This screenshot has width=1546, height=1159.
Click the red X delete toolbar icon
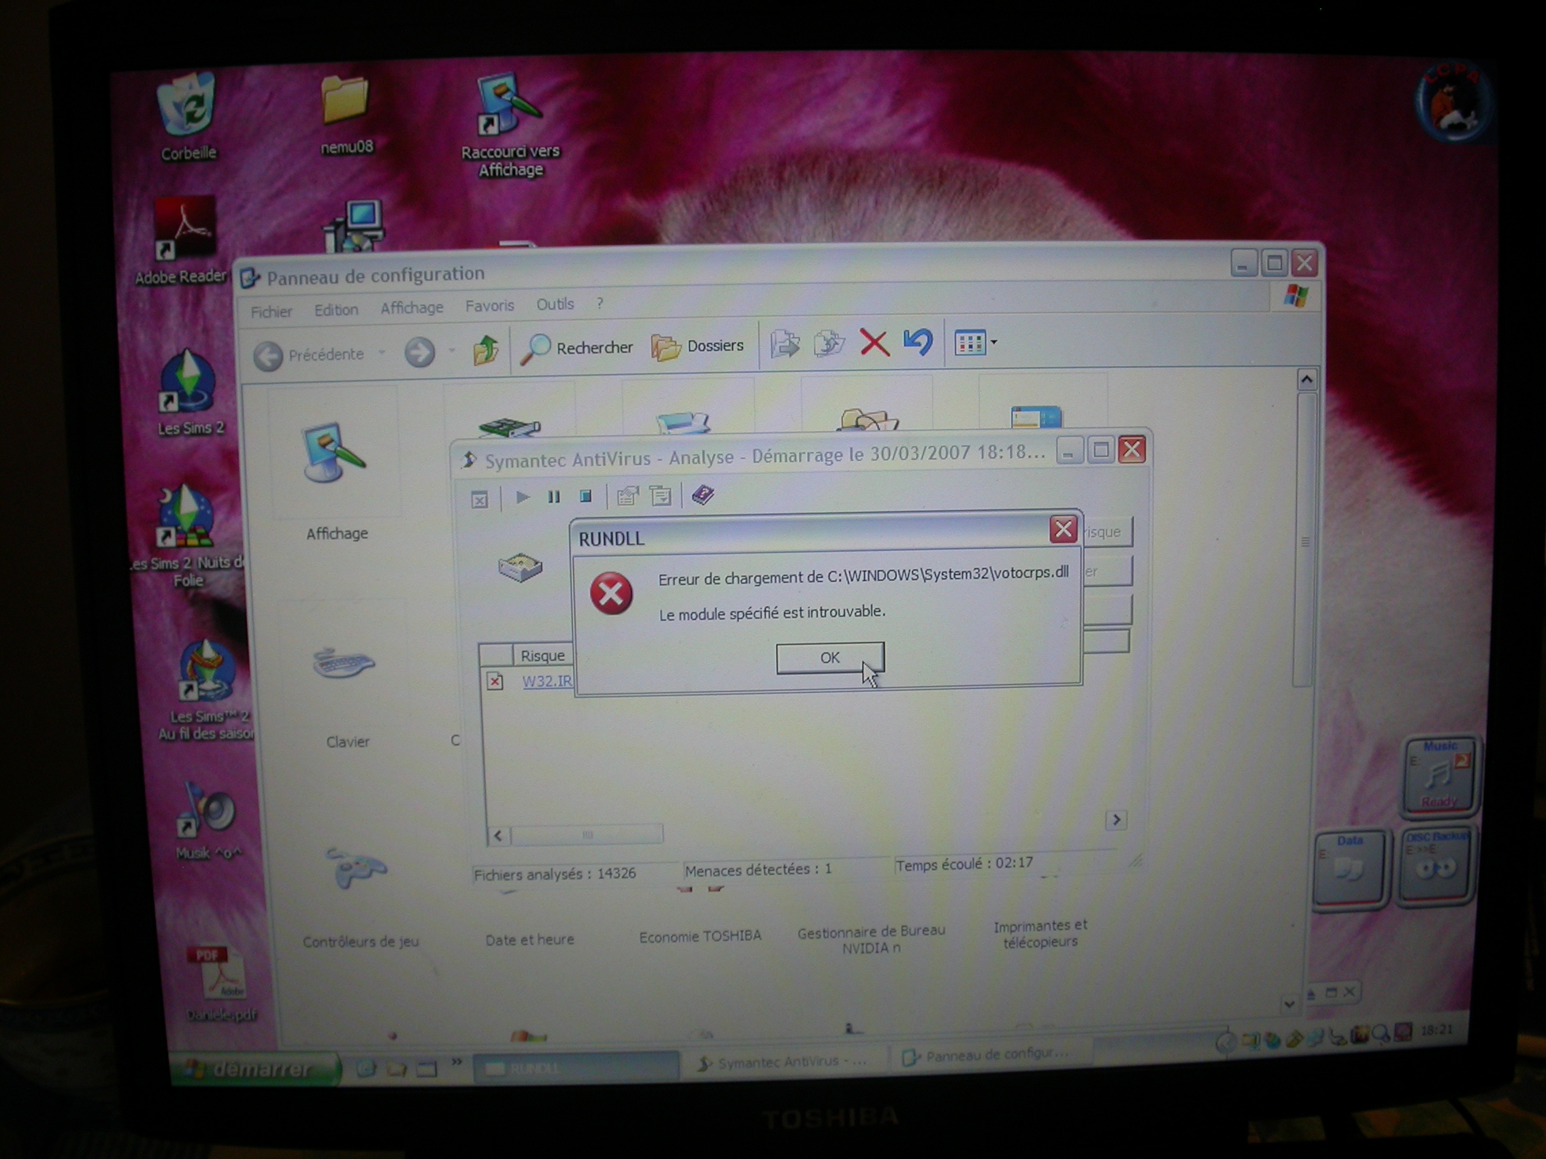point(874,342)
